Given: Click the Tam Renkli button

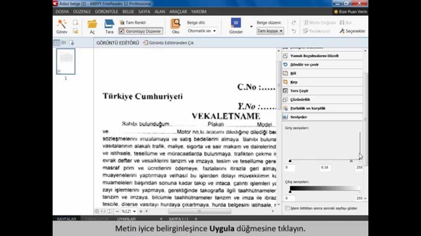Looking at the screenshot, I should coord(133,23).
